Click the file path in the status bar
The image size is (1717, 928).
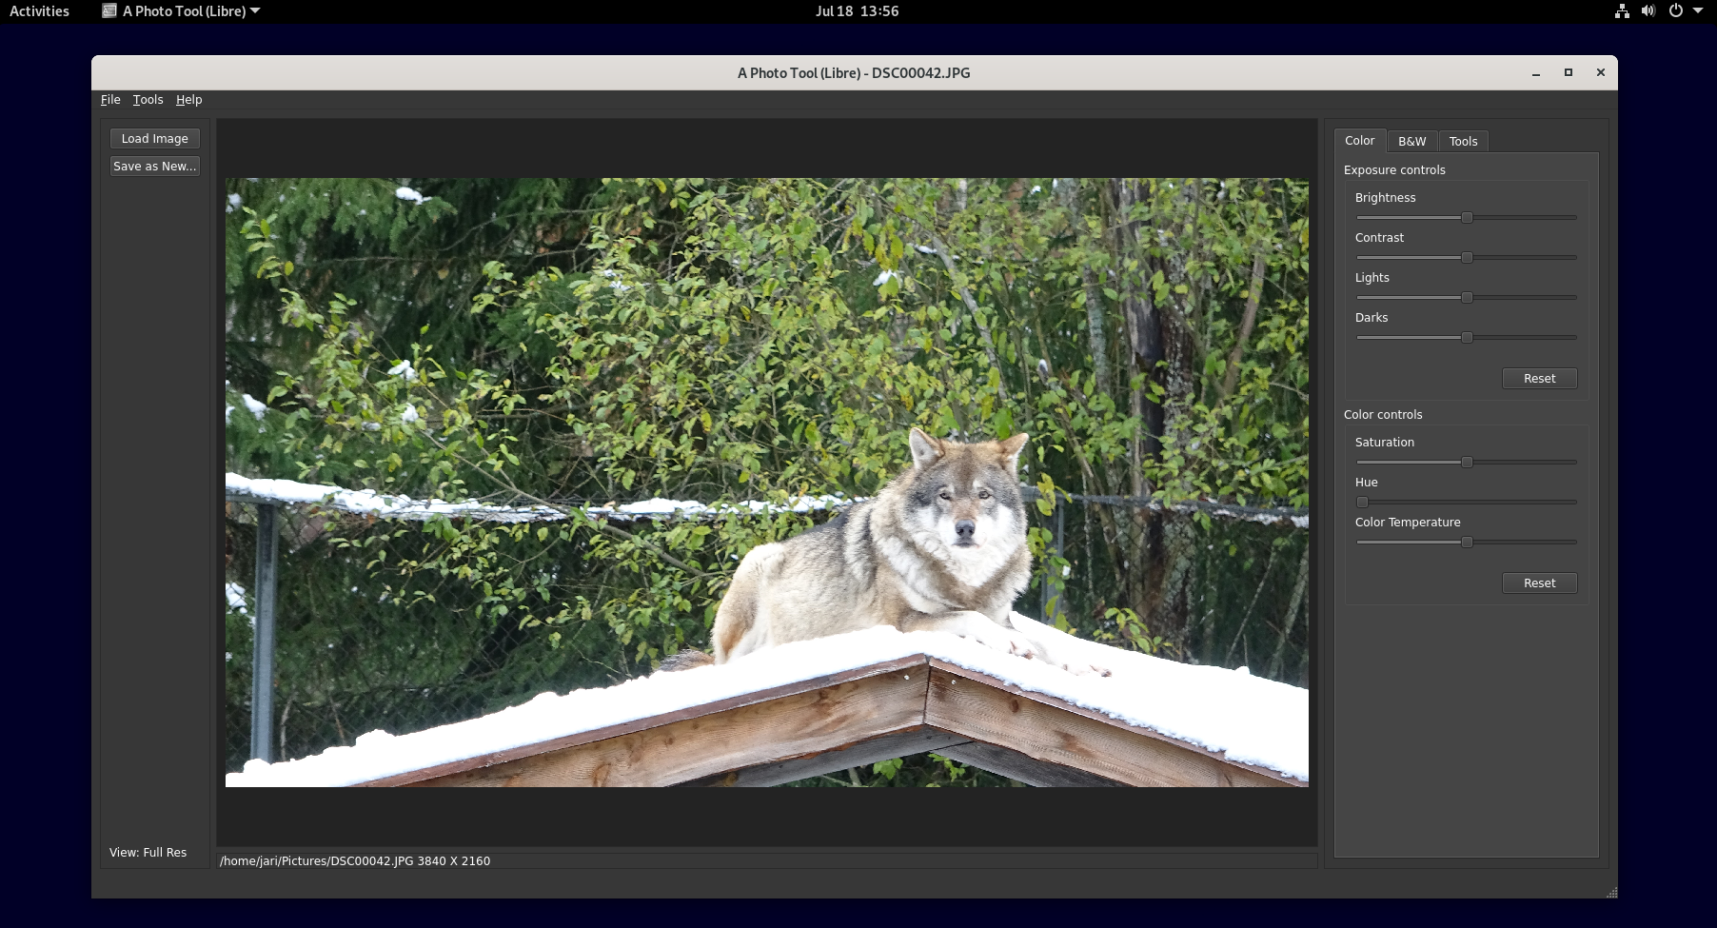(355, 861)
